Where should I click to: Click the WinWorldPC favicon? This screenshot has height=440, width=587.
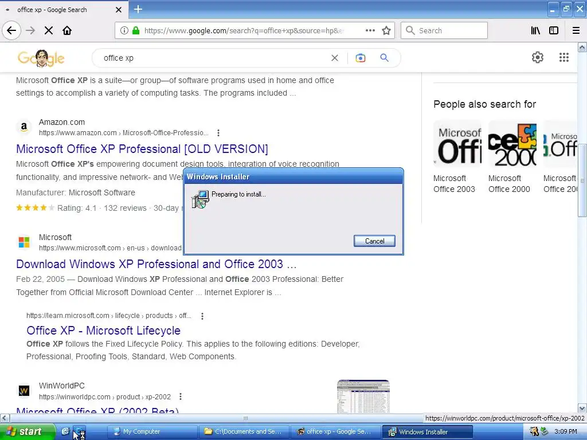[24, 391]
